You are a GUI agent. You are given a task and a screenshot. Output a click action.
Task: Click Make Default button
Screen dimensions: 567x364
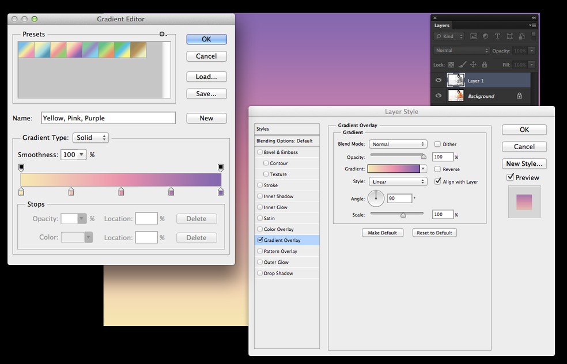point(382,233)
